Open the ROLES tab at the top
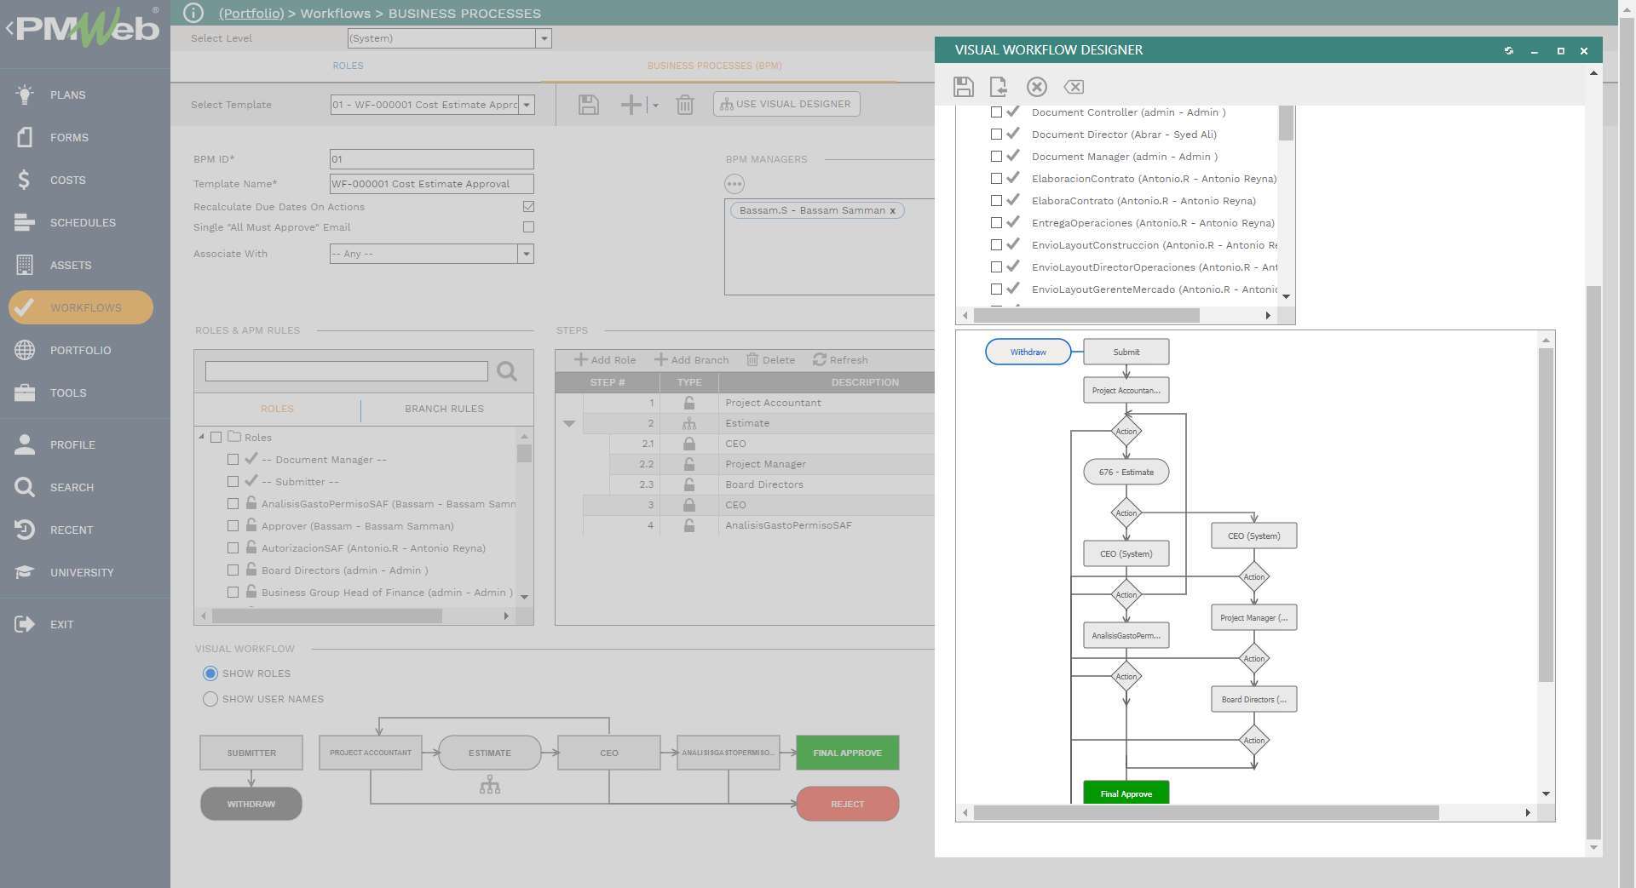The image size is (1636, 888). (348, 66)
